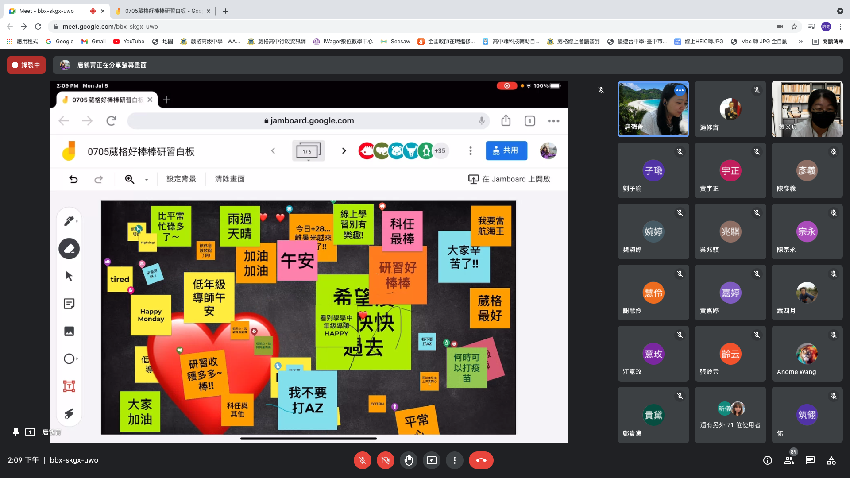
Task: Open Meet more options menu
Action: point(454,460)
